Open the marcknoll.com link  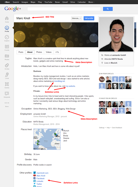[42, 173]
